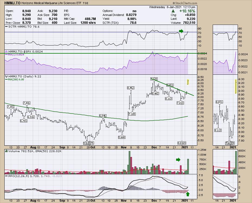Image resolution: width=252 pixels, height=203 pixels.
Task: Select the header Volume value 782,510
Action: (x=189, y=23)
